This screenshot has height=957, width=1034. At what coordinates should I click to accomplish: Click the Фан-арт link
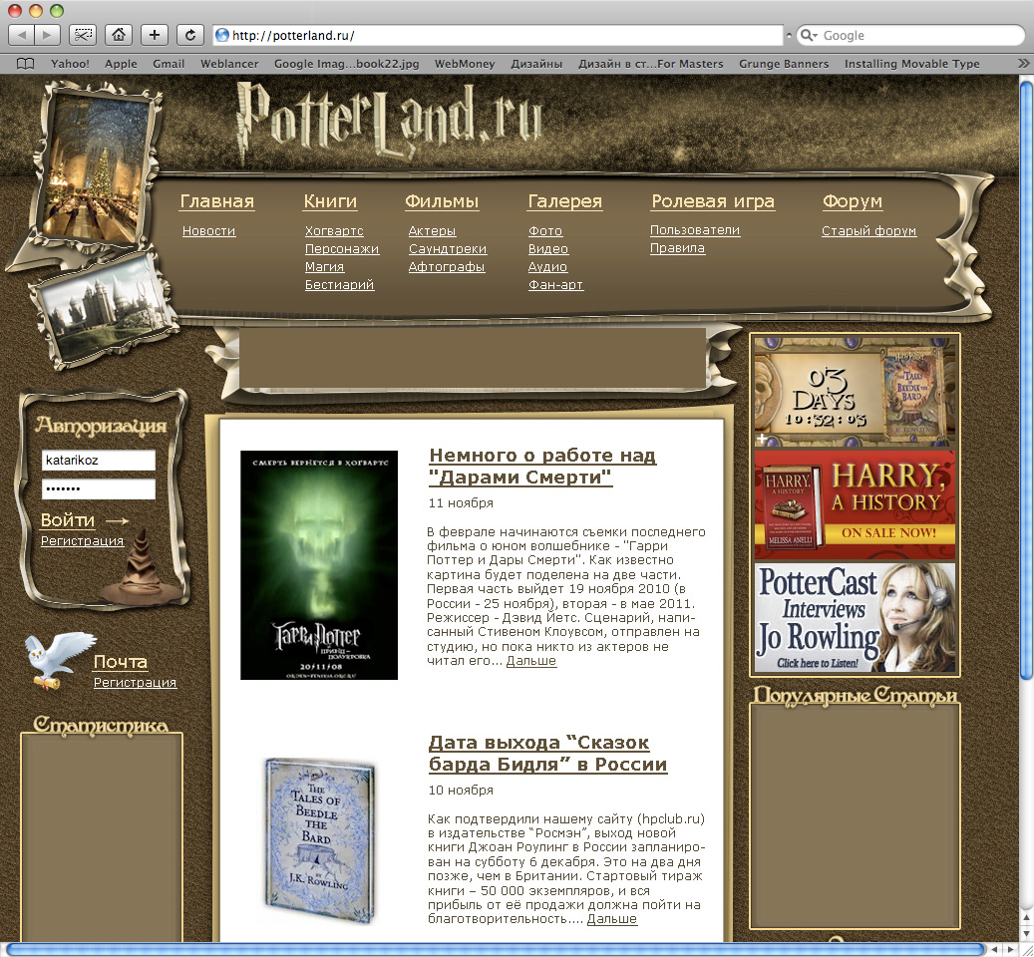pos(555,285)
